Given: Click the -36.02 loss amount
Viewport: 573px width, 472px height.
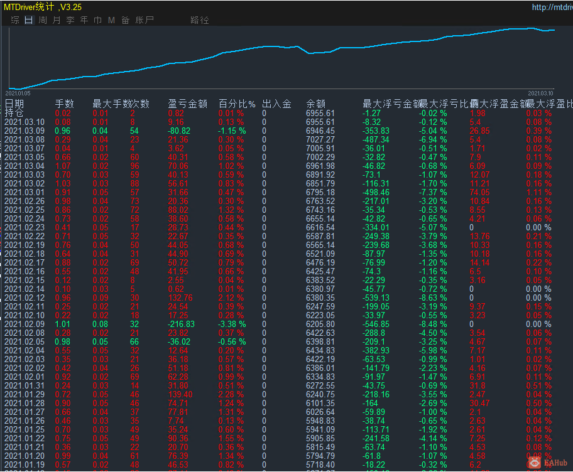Looking at the screenshot, I should (x=179, y=341).
